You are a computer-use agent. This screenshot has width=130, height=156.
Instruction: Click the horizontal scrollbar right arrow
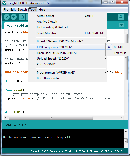click(x=121, y=117)
